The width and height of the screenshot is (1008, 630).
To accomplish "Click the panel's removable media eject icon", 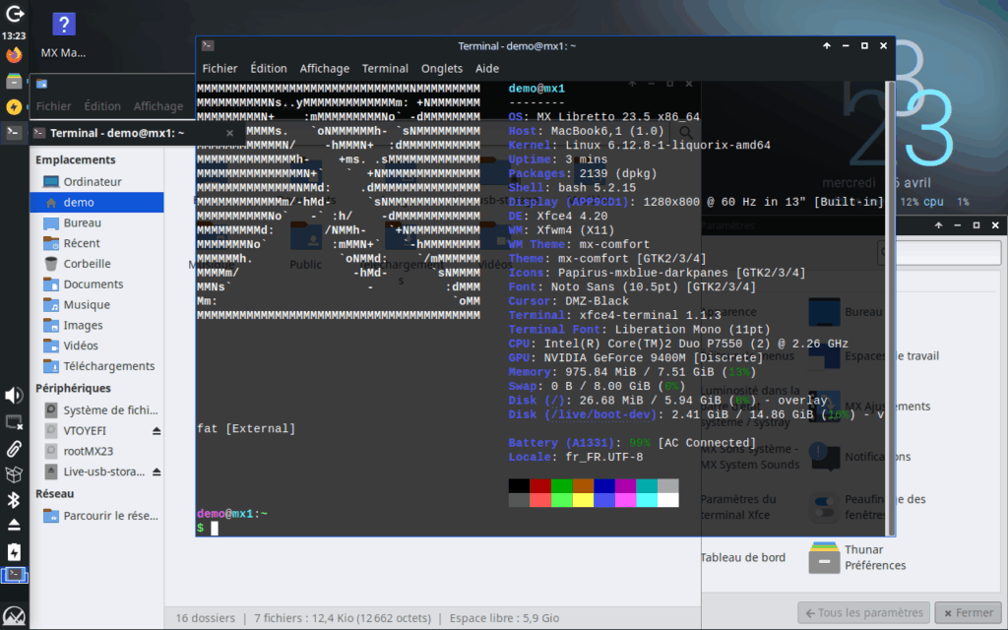I will coord(14,526).
